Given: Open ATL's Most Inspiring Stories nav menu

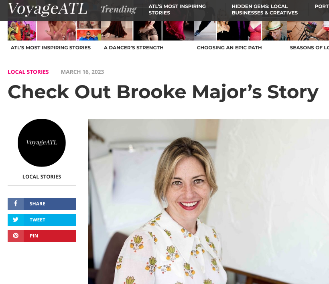Looking at the screenshot, I should tap(177, 10).
